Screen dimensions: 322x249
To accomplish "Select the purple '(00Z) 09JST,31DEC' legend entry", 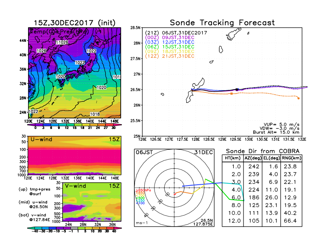I will [x=170, y=37].
